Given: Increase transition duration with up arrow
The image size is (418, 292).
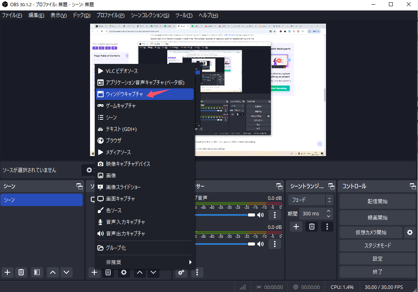Looking at the screenshot, I should (329, 211).
